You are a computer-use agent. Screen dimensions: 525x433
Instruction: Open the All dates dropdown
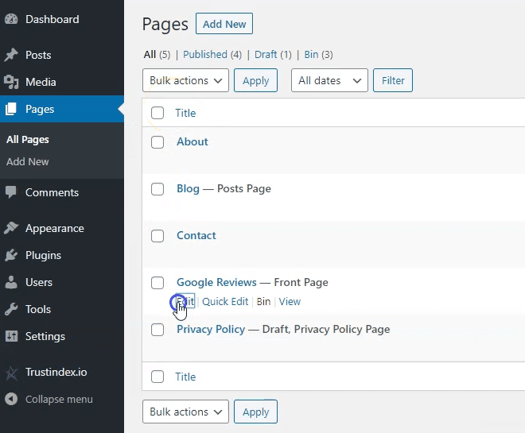coord(329,80)
